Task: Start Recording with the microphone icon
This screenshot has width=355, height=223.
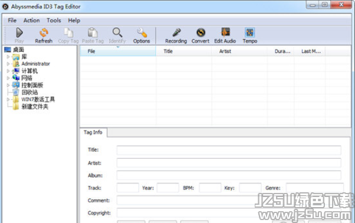Action: pos(176,33)
